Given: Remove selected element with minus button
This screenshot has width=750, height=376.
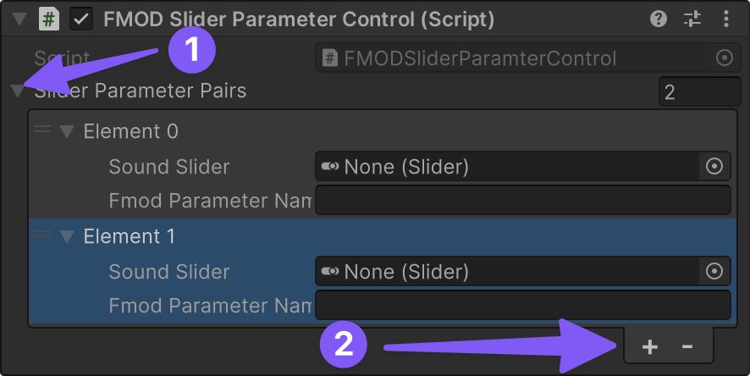Looking at the screenshot, I should click(x=687, y=346).
